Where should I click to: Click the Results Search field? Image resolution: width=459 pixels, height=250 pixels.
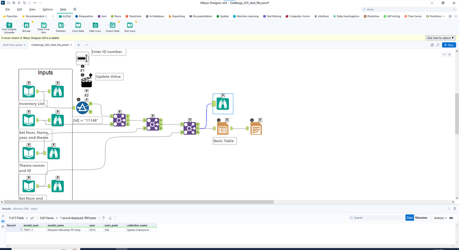coord(376,218)
